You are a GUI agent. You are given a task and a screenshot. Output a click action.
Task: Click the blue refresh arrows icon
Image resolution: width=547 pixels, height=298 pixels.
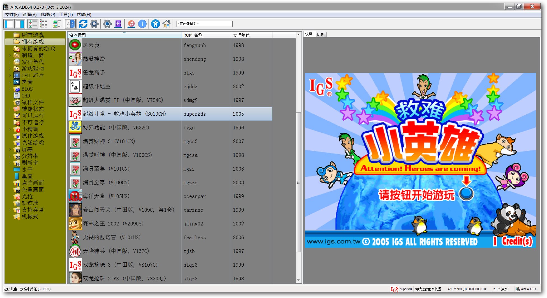pos(83,24)
